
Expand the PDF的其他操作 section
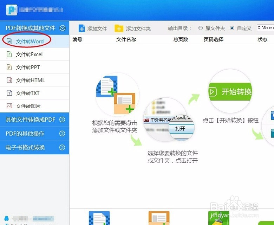coord(34,134)
